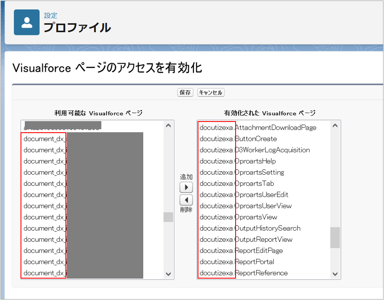The width and height of the screenshot is (384, 300).
Task: Select the docutizexa.ReportReference entry
Action: [243, 273]
